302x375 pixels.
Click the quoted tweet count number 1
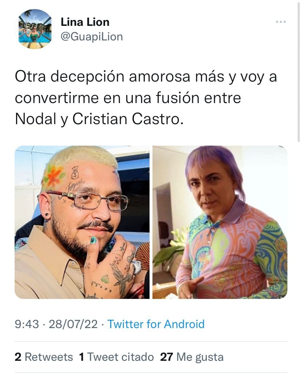click(81, 357)
